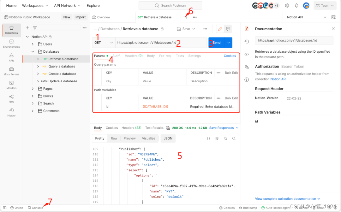
Task: Open the API Network menu
Action: (x=67, y=6)
